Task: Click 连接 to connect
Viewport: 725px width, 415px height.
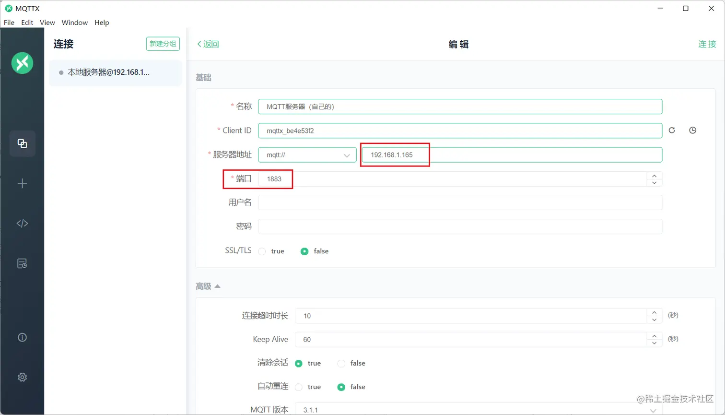Action: [707, 44]
